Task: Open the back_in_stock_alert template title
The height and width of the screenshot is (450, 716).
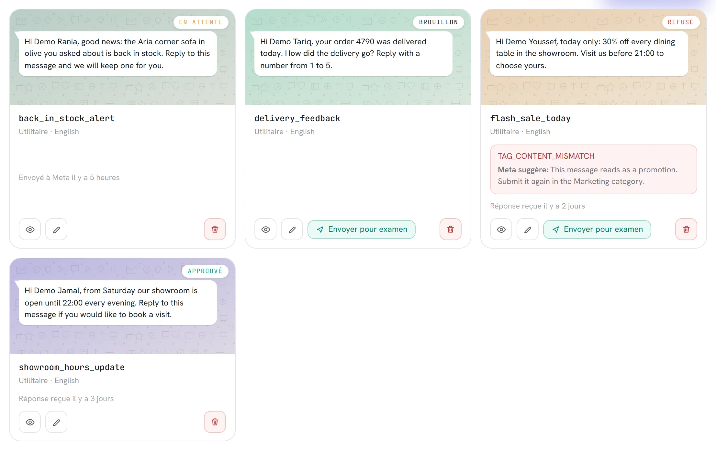Action: [67, 118]
